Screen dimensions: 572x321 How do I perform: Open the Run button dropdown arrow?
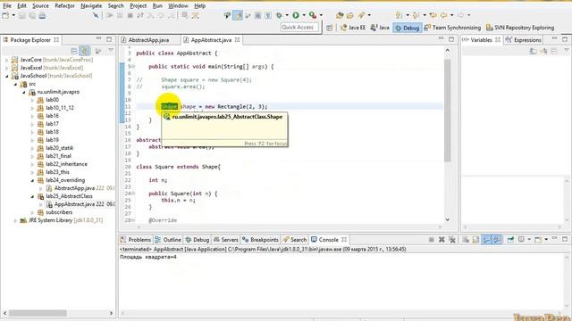[x=304, y=15]
